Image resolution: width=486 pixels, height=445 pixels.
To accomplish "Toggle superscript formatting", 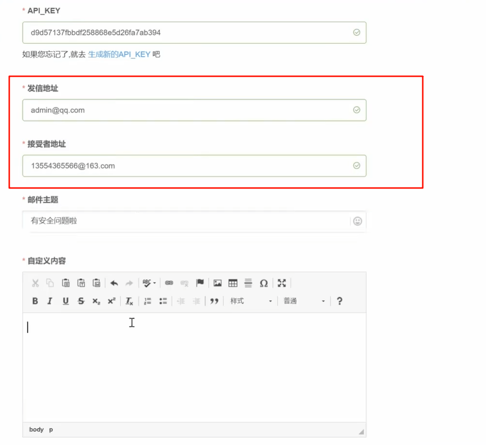I will click(x=111, y=301).
